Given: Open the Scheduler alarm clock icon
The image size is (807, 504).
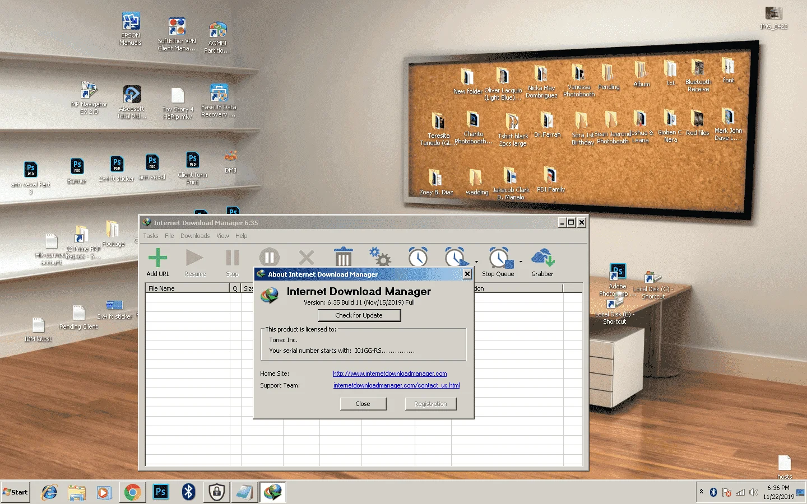Looking at the screenshot, I should [418, 257].
